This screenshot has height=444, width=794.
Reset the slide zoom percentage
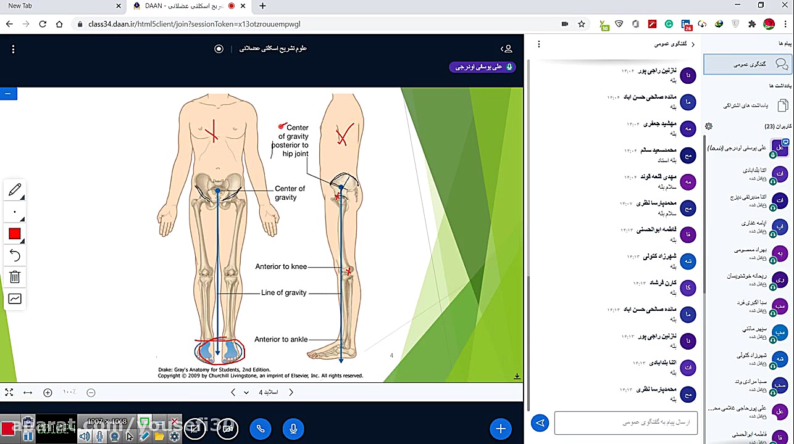point(69,392)
